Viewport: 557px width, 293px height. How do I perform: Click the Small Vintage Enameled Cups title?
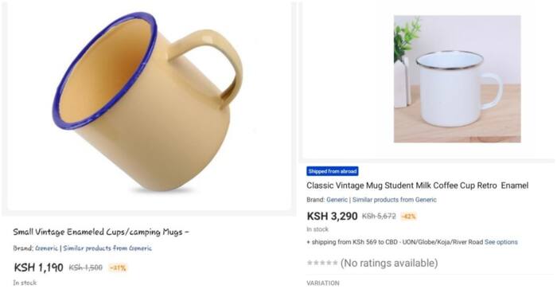coord(101,232)
